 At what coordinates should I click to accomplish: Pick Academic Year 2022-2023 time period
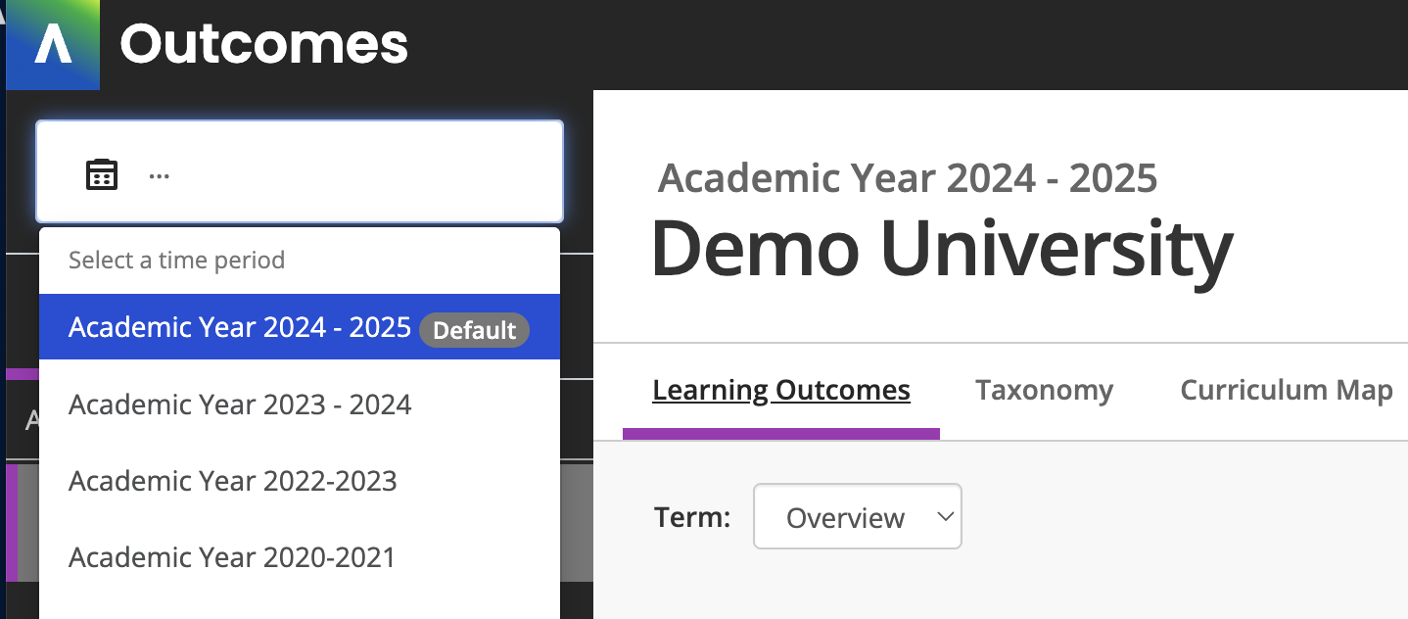click(233, 481)
